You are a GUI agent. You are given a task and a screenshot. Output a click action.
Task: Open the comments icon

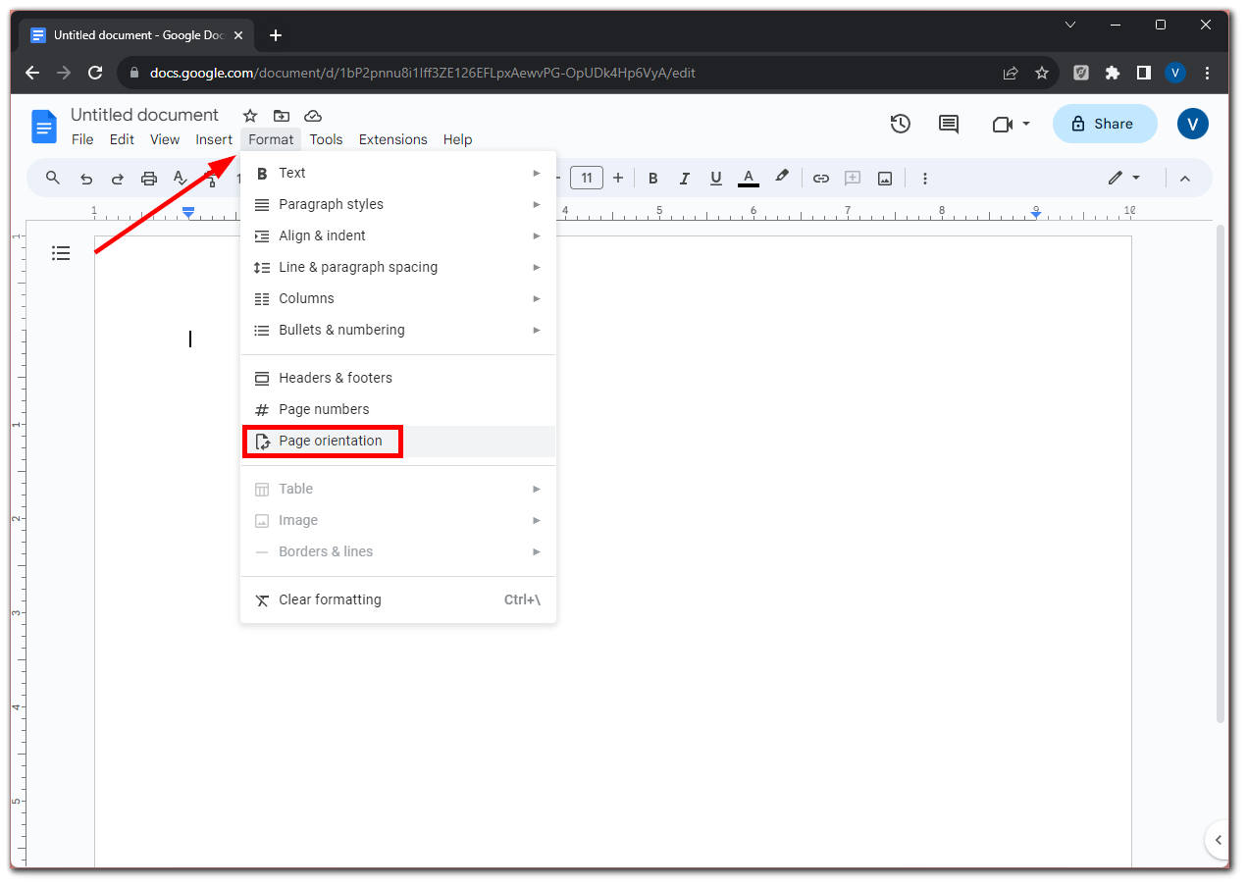pos(949,124)
